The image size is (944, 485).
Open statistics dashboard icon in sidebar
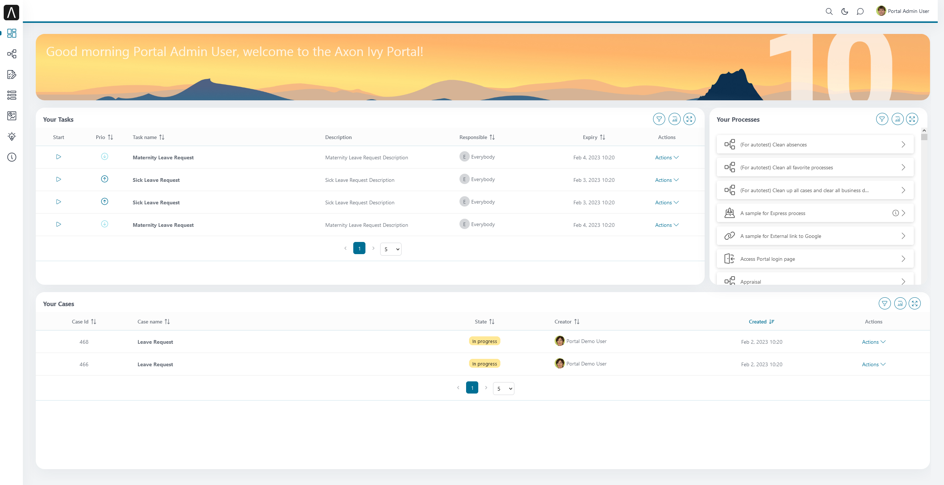click(12, 116)
